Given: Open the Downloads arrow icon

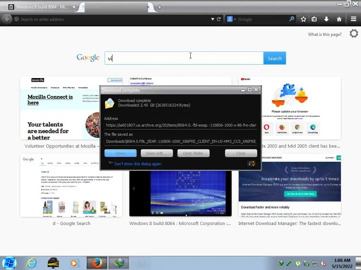Looking at the screenshot, I should click(x=326, y=19).
